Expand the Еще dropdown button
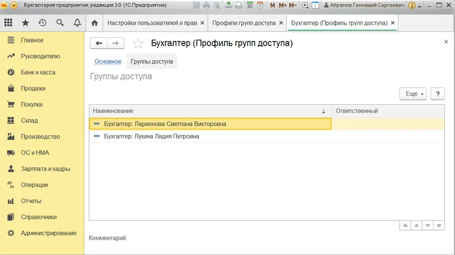Image resolution: width=455 pixels, height=255 pixels. [413, 93]
